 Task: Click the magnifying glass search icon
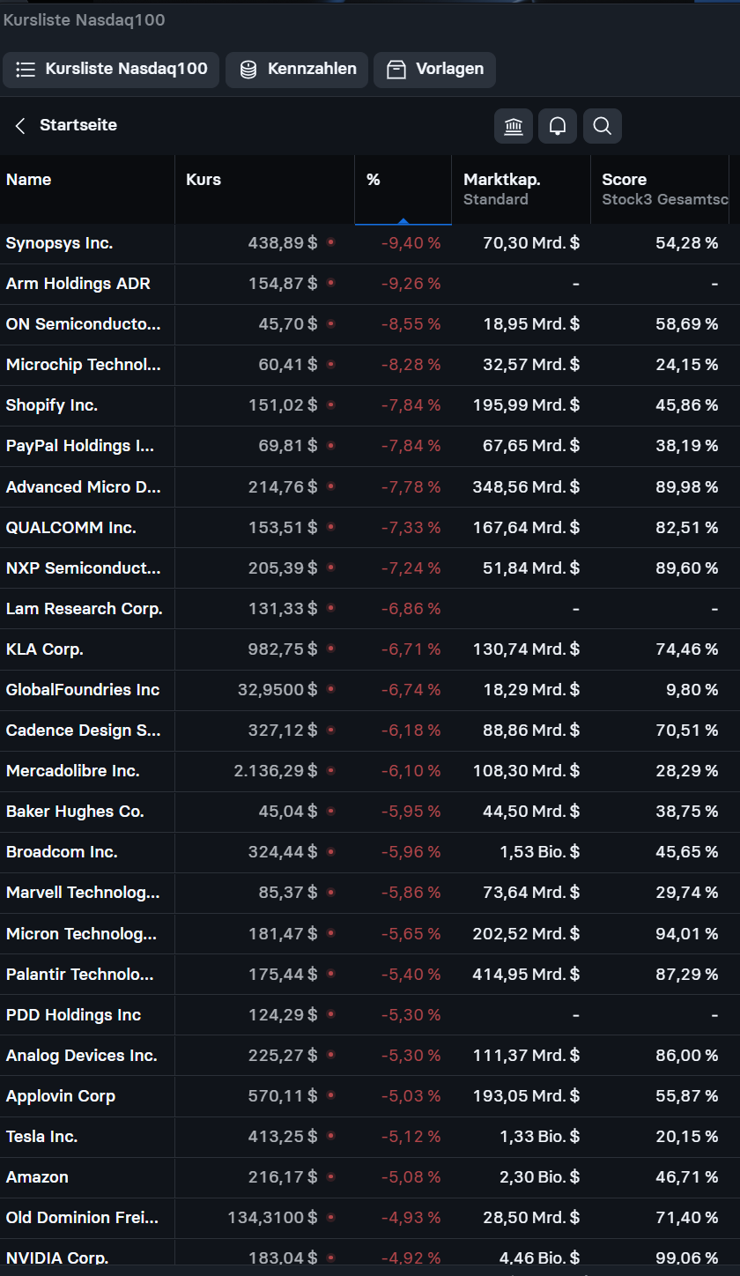[x=603, y=126]
